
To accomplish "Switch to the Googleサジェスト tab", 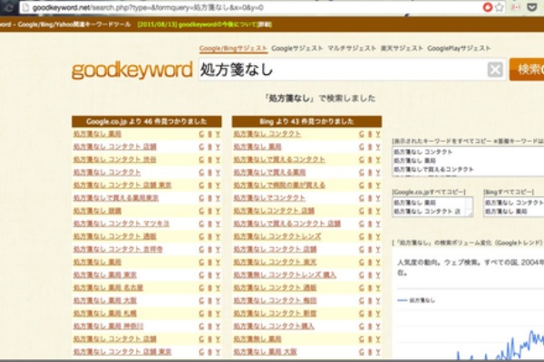I will coord(297,49).
